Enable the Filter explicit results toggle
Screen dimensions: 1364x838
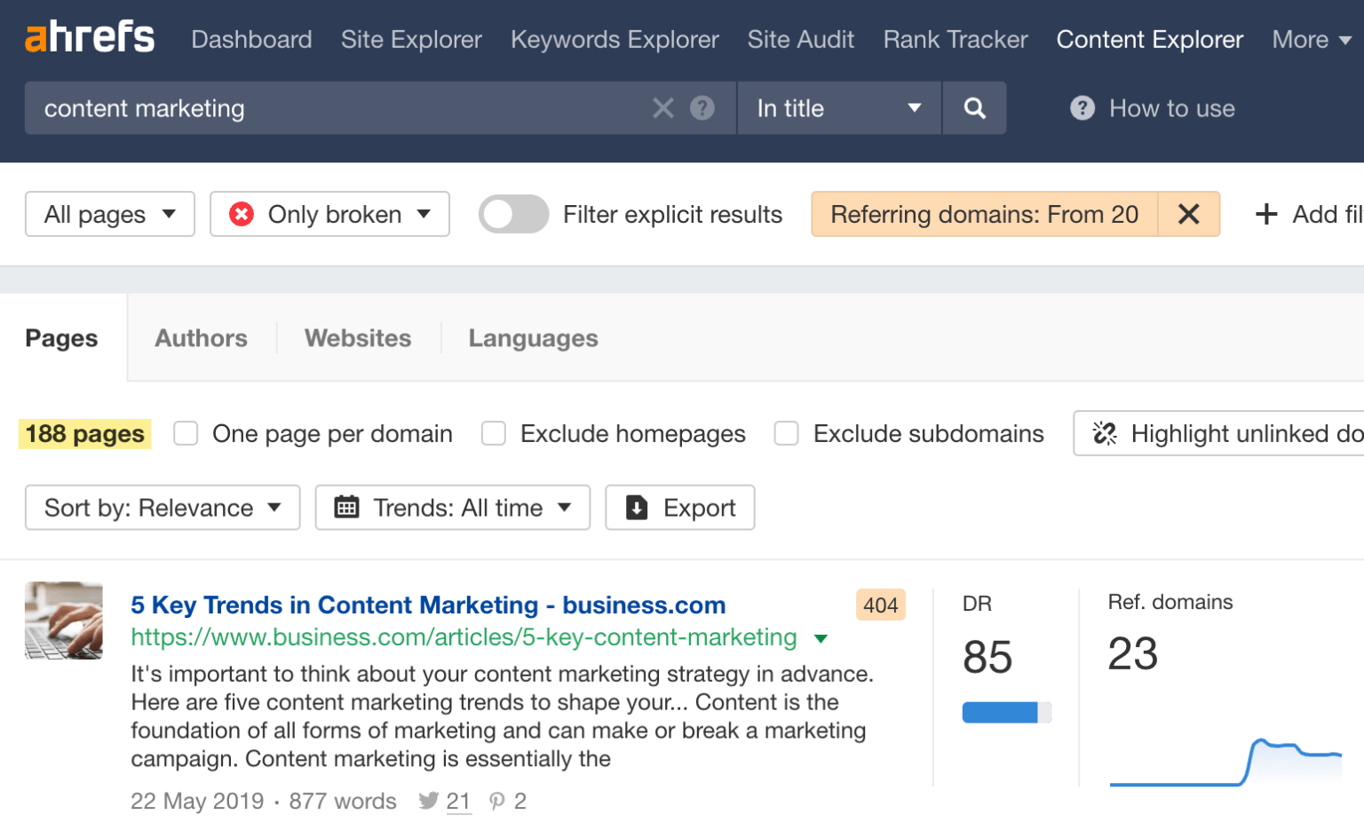point(513,214)
